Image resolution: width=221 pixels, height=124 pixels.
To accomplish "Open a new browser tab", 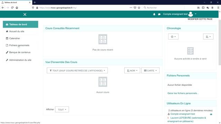I will 35,2.
